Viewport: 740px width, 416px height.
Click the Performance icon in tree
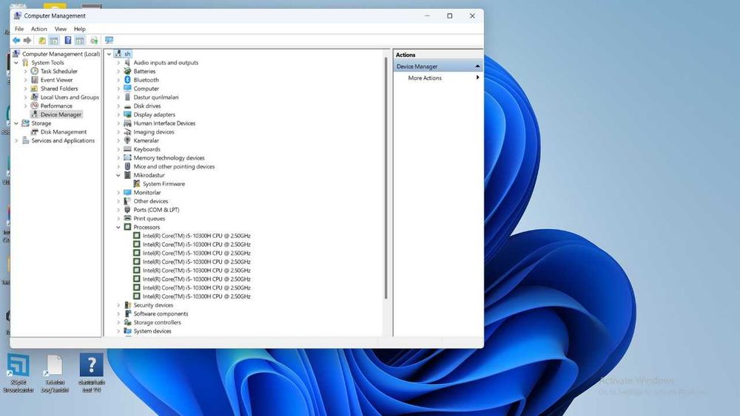35,106
